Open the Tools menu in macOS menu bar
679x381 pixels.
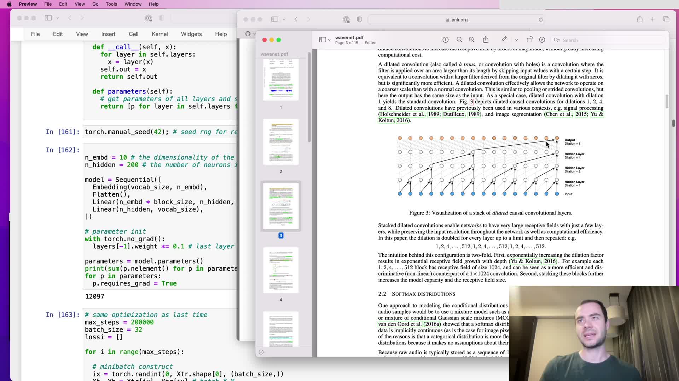[x=111, y=4]
